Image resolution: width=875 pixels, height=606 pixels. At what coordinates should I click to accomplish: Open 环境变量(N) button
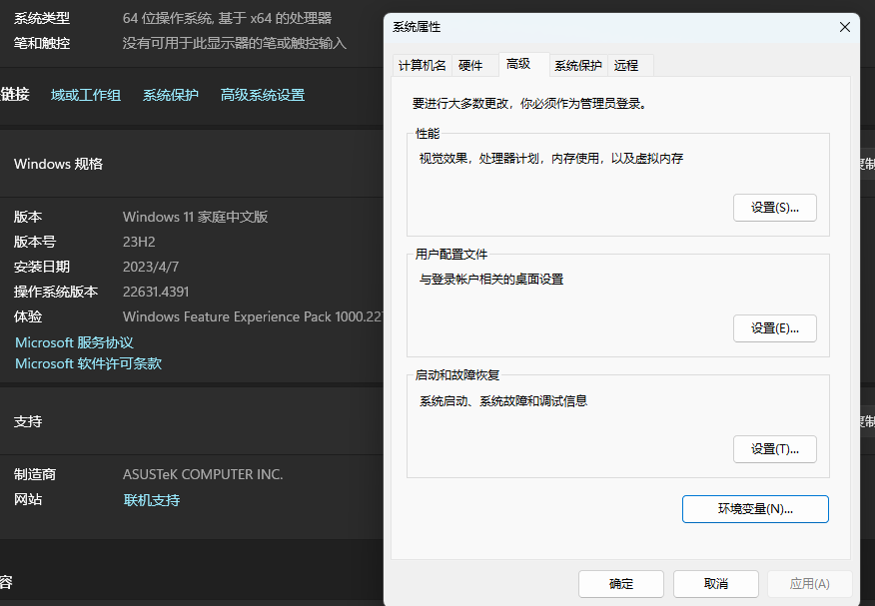click(x=755, y=509)
